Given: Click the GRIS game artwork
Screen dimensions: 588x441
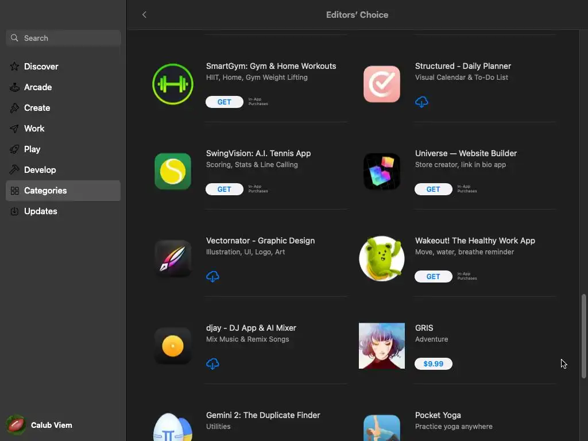Looking at the screenshot, I should 382,346.
